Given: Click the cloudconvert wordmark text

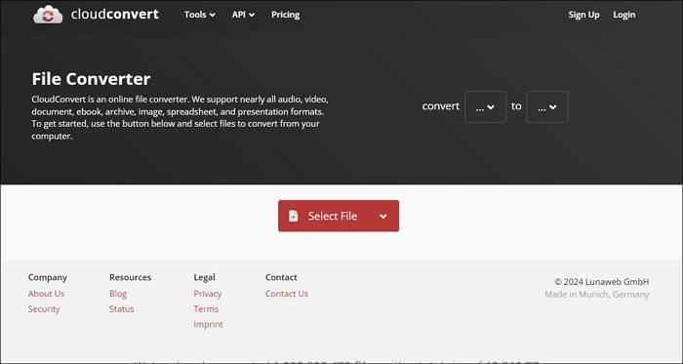Looking at the screenshot, I should (115, 15).
